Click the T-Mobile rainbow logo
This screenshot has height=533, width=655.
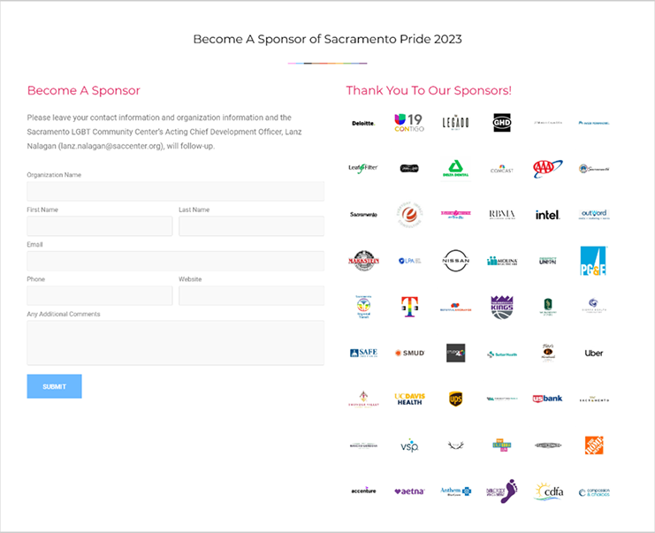point(409,307)
